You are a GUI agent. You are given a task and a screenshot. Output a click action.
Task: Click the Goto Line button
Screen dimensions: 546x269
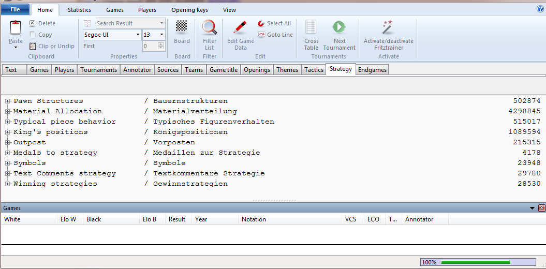tap(275, 35)
